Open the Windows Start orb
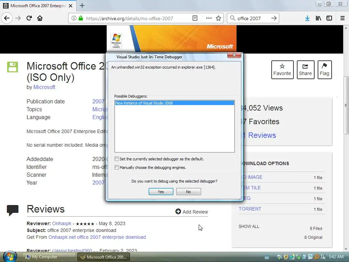 pyautogui.click(x=10, y=257)
